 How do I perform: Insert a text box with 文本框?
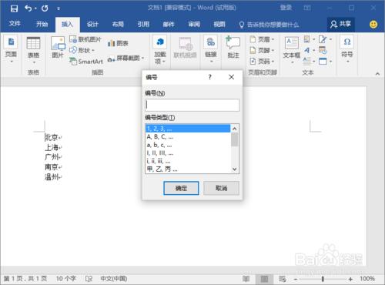pos(292,49)
